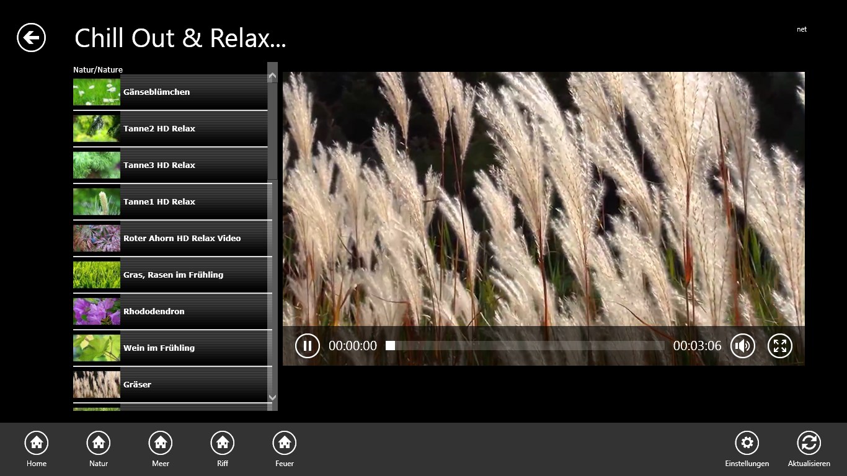Viewport: 847px width, 476px height.
Task: Mute the video volume
Action: (x=742, y=346)
